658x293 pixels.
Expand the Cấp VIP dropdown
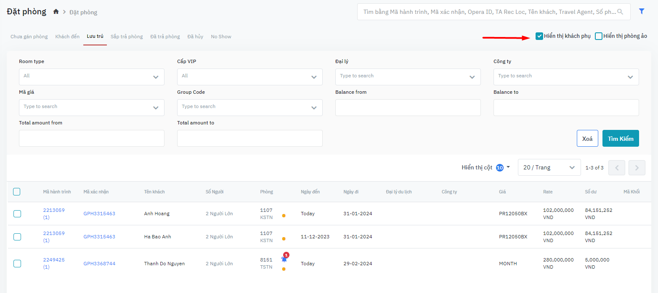[249, 77]
